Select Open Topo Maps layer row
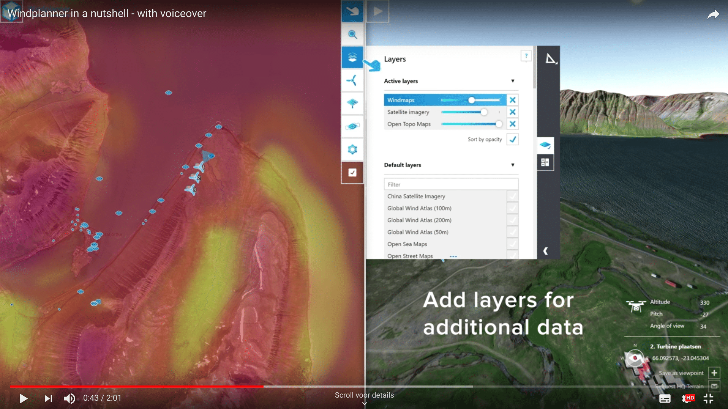Viewport: 728px width, 409px height. [445, 124]
